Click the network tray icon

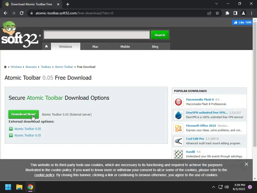click(x=220, y=187)
